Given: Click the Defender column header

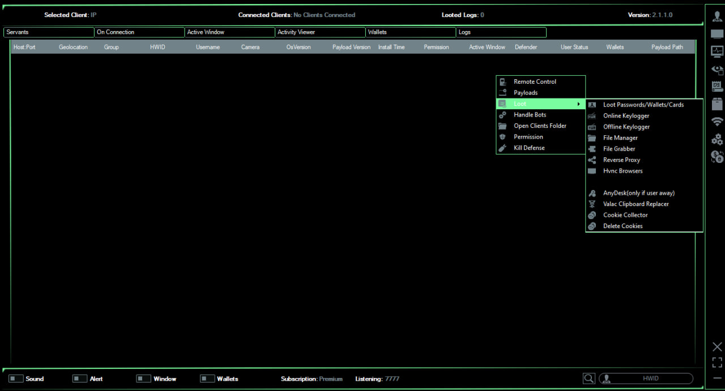Looking at the screenshot, I should (526, 47).
